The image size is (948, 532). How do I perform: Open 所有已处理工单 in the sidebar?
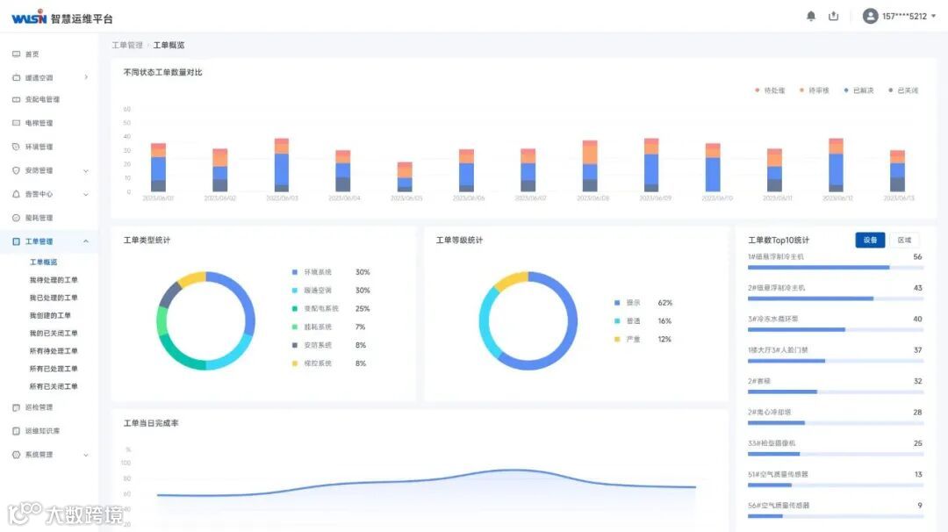click(54, 369)
